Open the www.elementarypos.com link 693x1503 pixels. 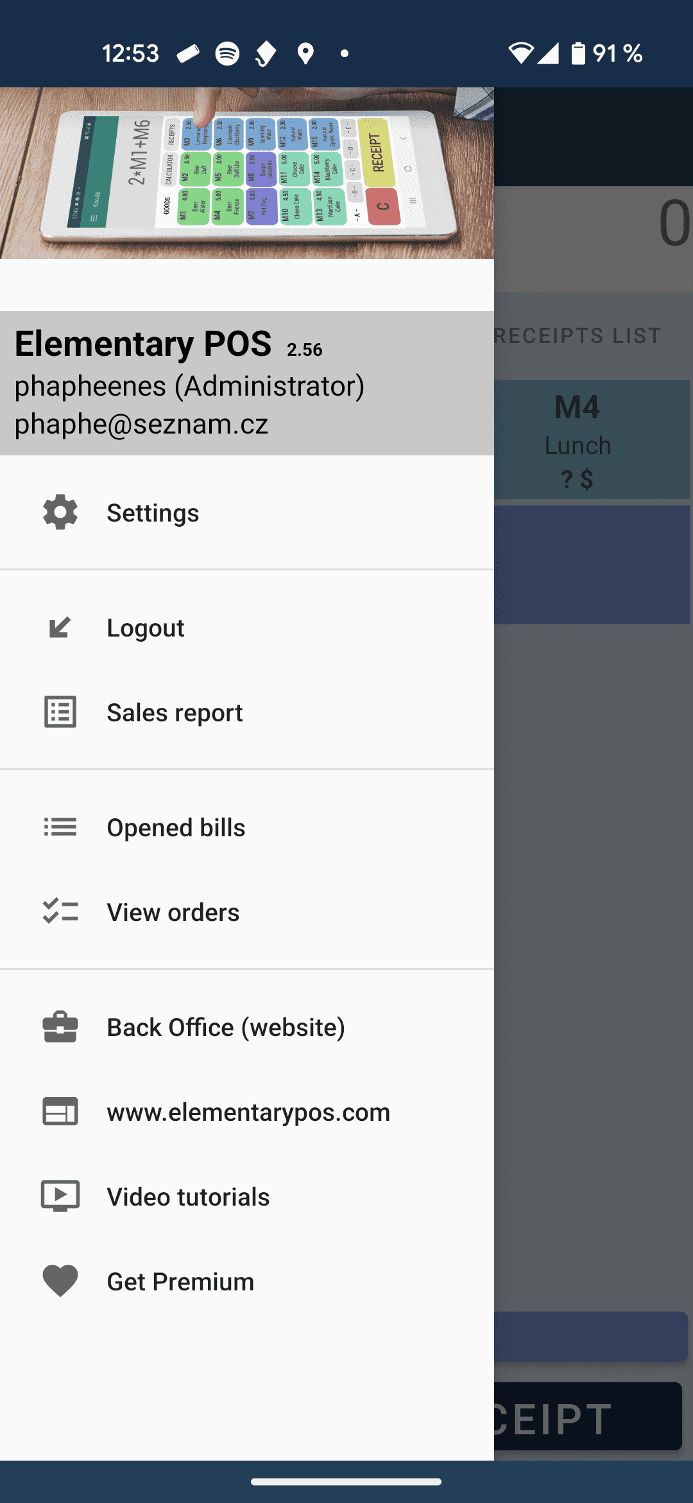pos(249,1112)
